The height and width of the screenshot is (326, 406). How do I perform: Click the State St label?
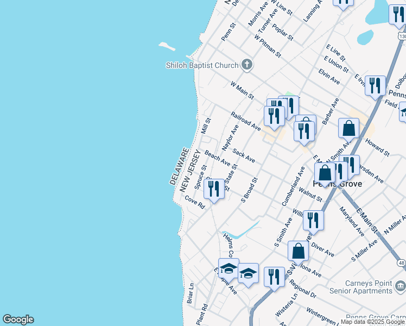(231, 173)
